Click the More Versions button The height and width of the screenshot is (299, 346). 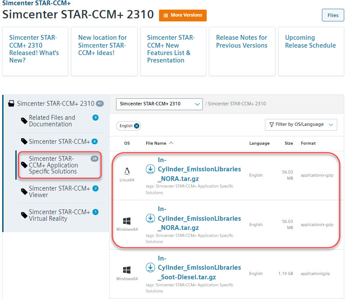pyautogui.click(x=183, y=15)
